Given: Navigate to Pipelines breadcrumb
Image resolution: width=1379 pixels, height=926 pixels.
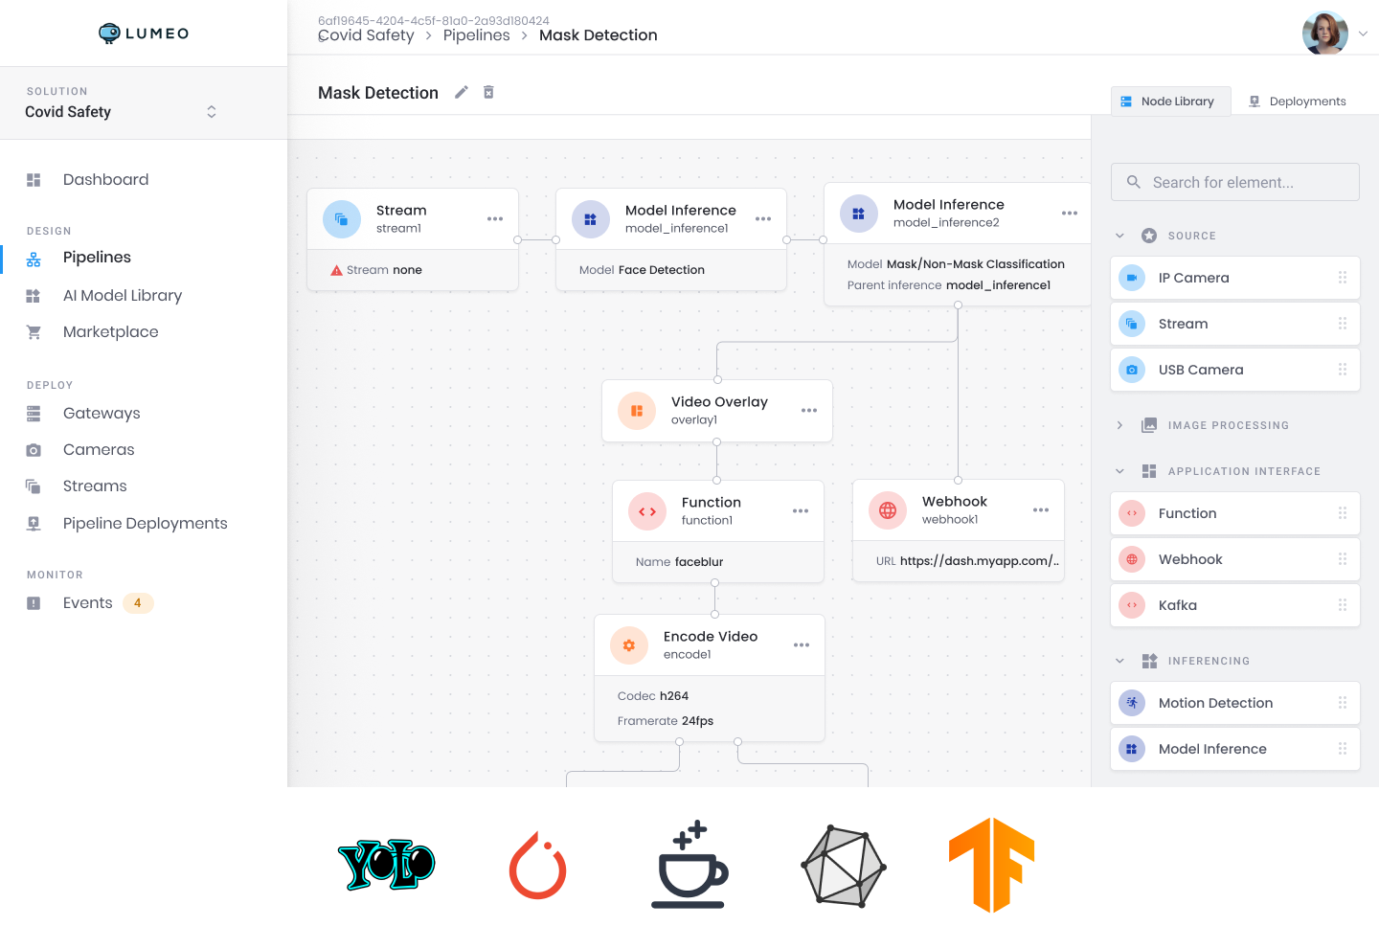Looking at the screenshot, I should [477, 35].
